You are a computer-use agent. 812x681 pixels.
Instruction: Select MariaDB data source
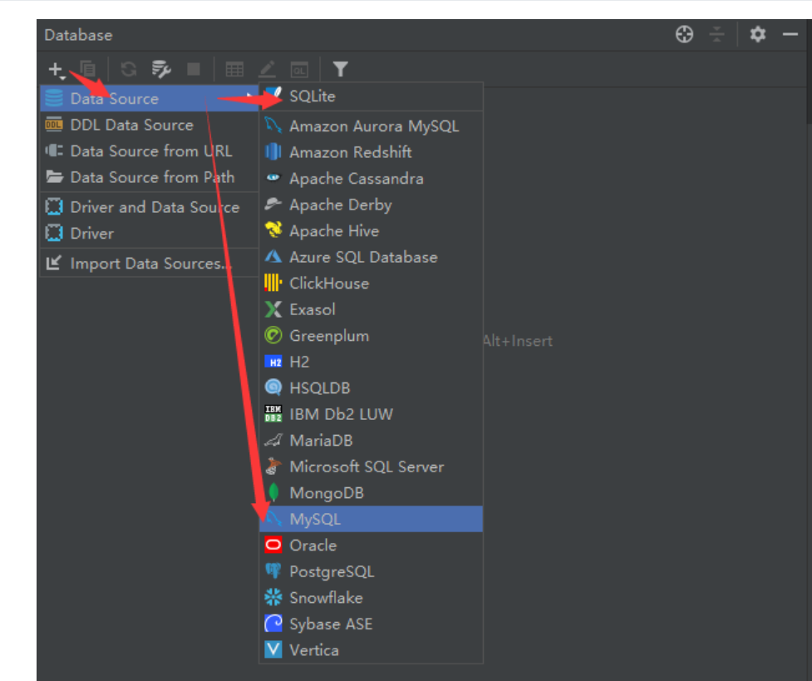[371, 441]
